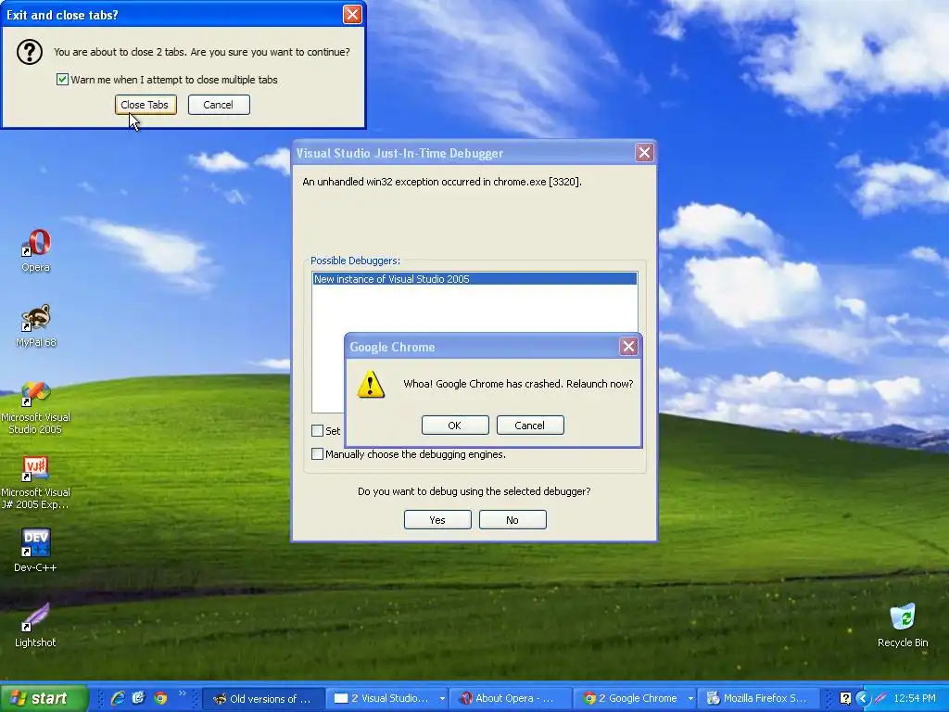Select the Recycle Bin desktop icon
Screen dimensions: 949x712
tap(903, 625)
